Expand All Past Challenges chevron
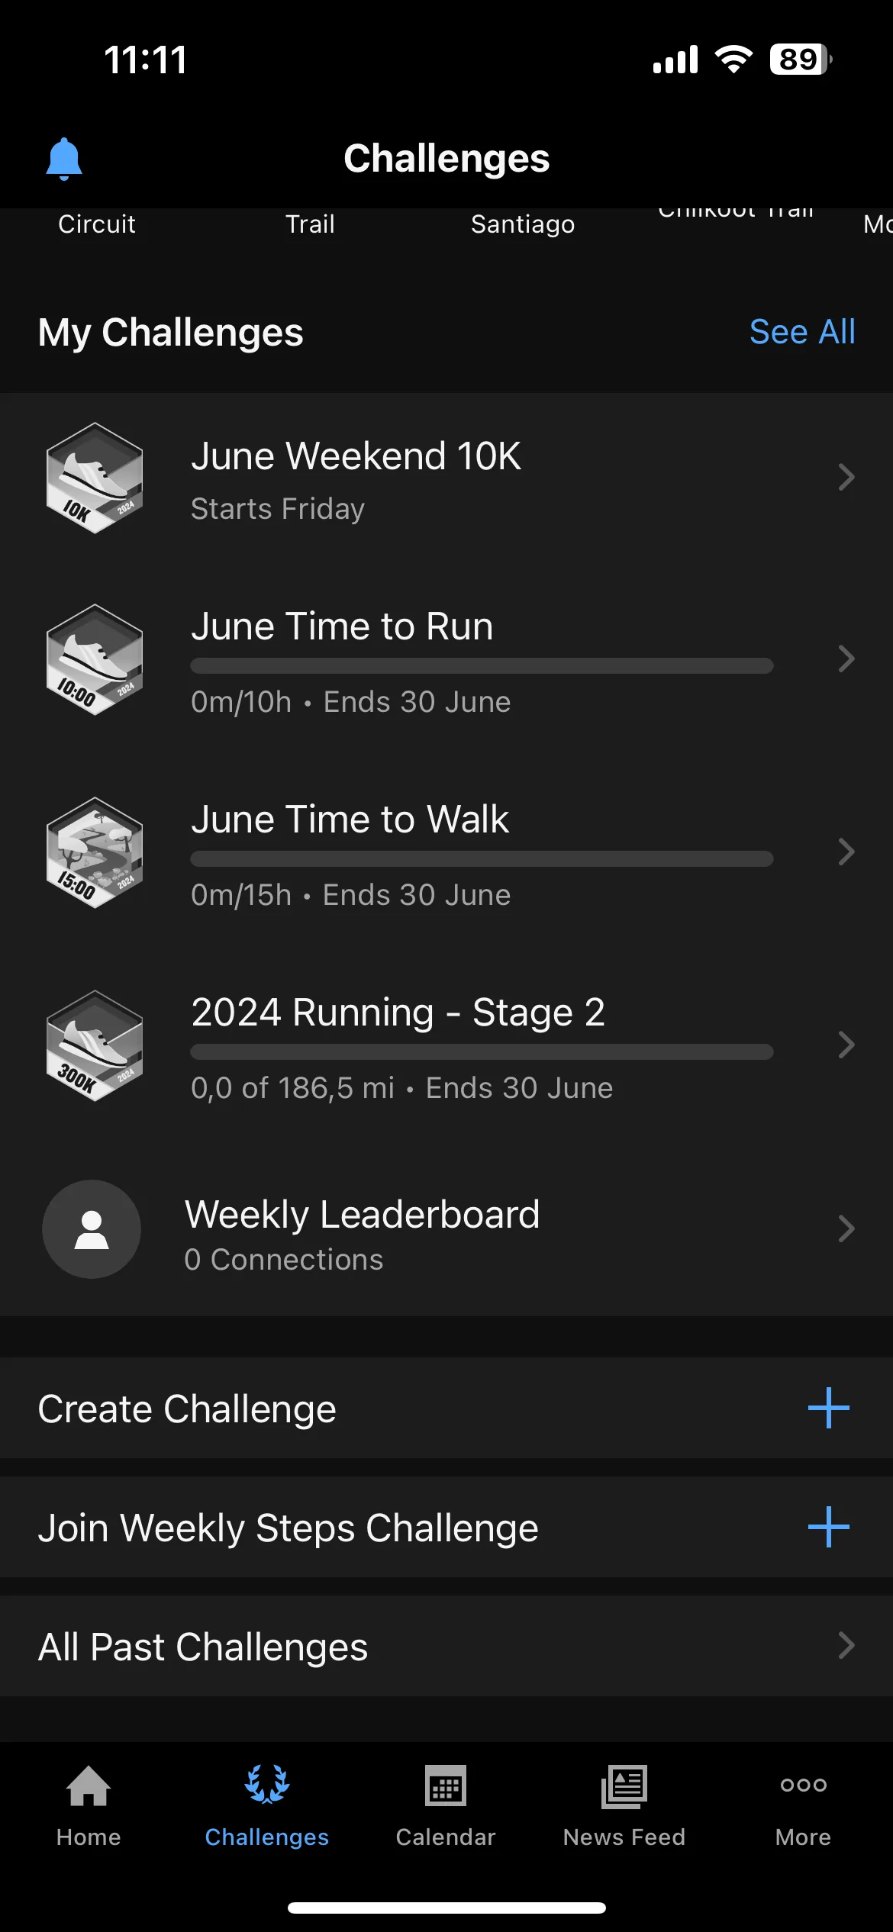This screenshot has width=893, height=1932. pos(846,1645)
